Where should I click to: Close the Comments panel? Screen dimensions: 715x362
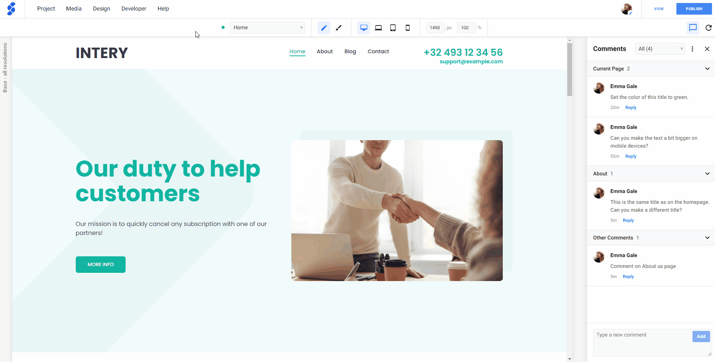coord(707,49)
